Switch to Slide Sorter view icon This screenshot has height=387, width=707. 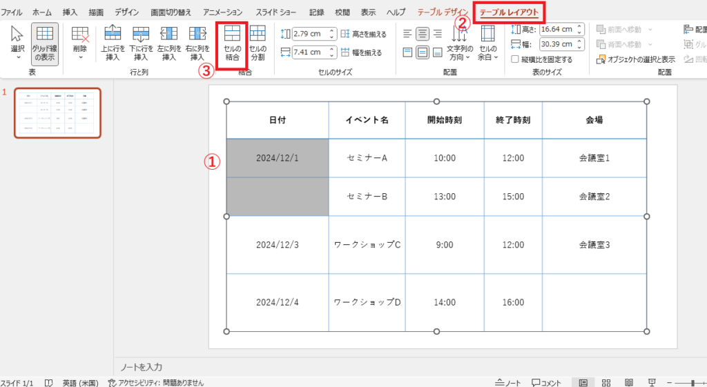606,382
